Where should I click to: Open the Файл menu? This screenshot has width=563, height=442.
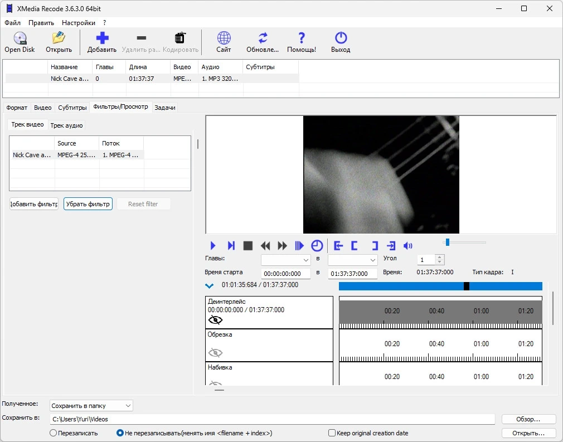(x=13, y=23)
